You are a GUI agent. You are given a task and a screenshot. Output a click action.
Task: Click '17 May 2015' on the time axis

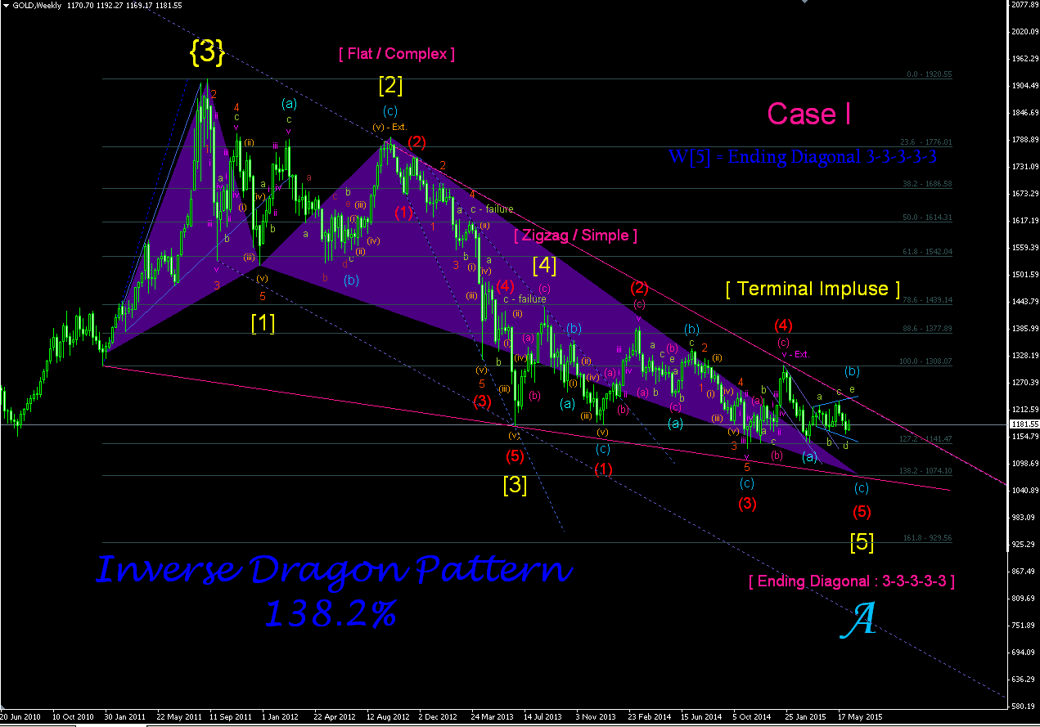[858, 716]
